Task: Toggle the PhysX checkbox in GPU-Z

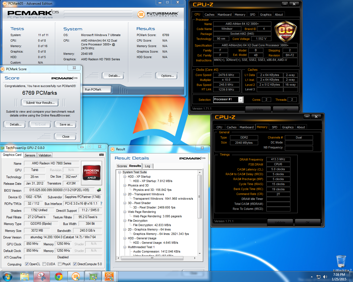Action: pos(60,264)
